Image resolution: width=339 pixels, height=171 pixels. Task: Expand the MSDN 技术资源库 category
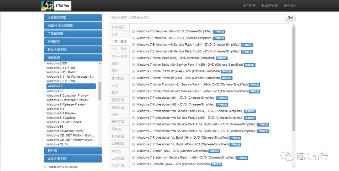(73, 26)
